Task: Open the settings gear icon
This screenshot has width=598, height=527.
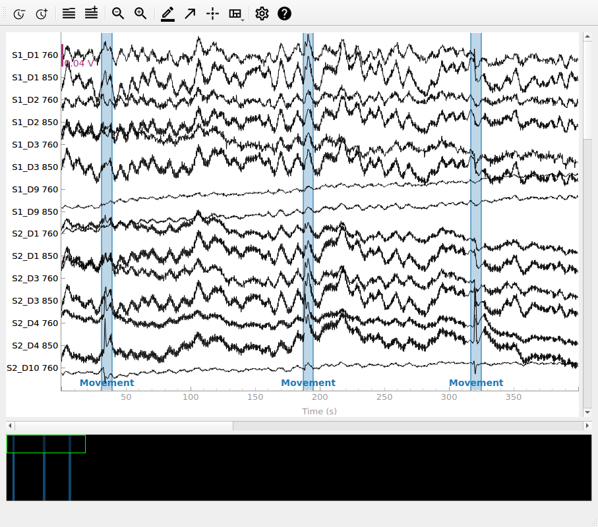Action: click(x=262, y=13)
